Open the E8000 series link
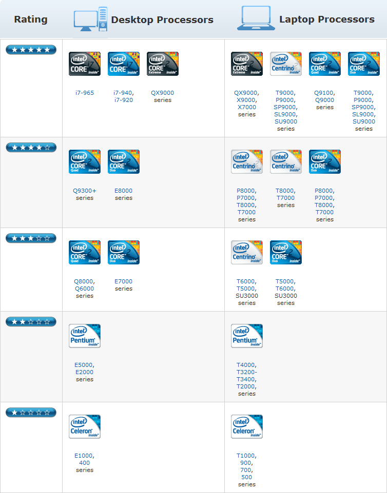This screenshot has height=493, width=387. (x=123, y=191)
